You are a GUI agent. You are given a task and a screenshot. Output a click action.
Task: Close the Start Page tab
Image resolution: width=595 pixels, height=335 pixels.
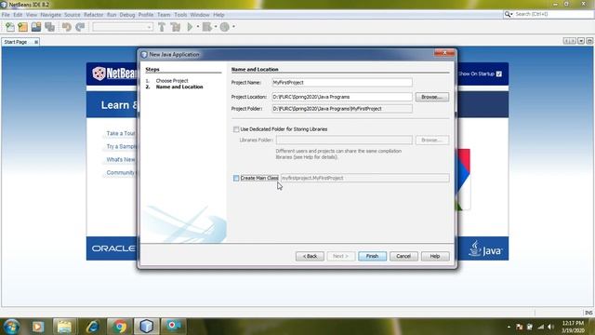(36, 42)
